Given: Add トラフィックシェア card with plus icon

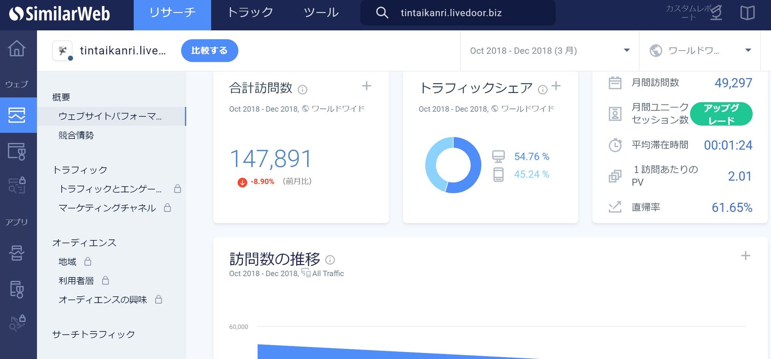Looking at the screenshot, I should coord(556,86).
